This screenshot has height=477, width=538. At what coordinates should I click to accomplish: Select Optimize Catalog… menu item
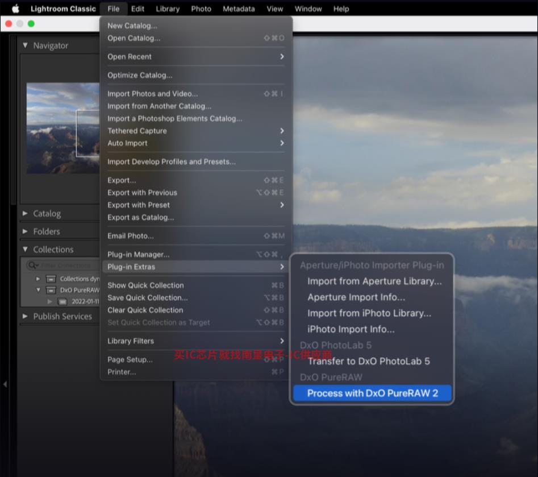[x=196, y=75]
